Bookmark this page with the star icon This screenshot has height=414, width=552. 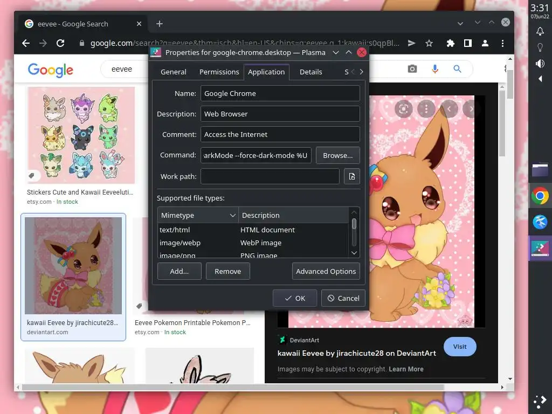[429, 43]
